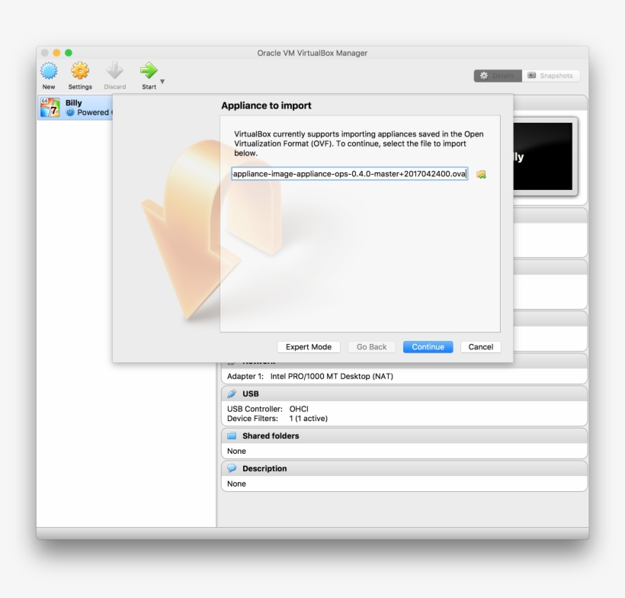The width and height of the screenshot is (625, 598).
Task: Switch to the Snapshots view
Action: 551,76
